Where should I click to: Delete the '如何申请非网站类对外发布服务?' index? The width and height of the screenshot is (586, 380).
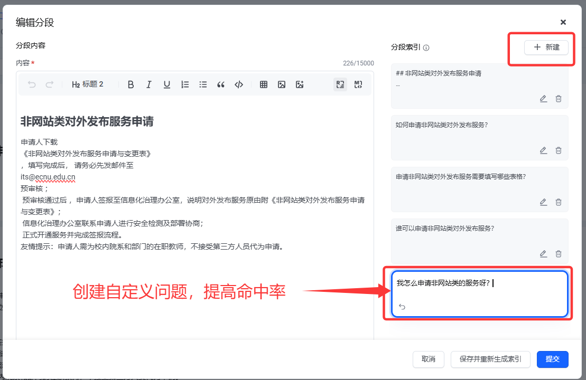(559, 150)
